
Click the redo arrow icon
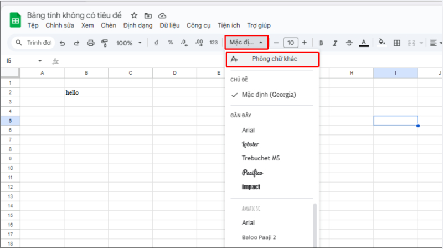pyautogui.click(x=76, y=43)
